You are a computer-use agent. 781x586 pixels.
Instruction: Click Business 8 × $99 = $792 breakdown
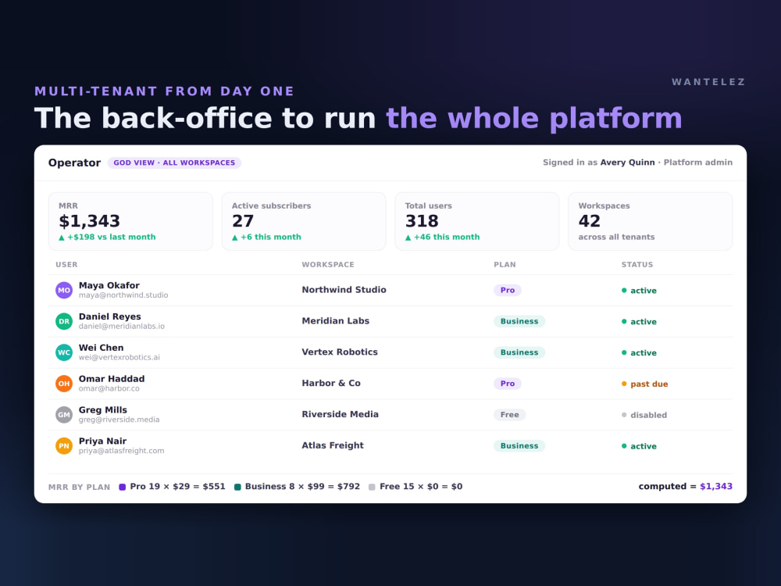pos(298,487)
